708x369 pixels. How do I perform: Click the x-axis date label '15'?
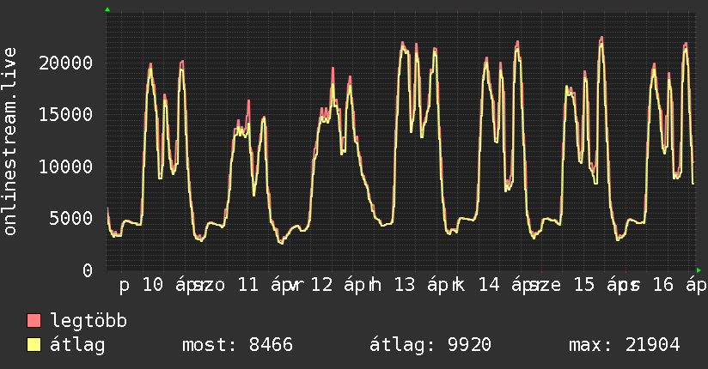coord(584,285)
